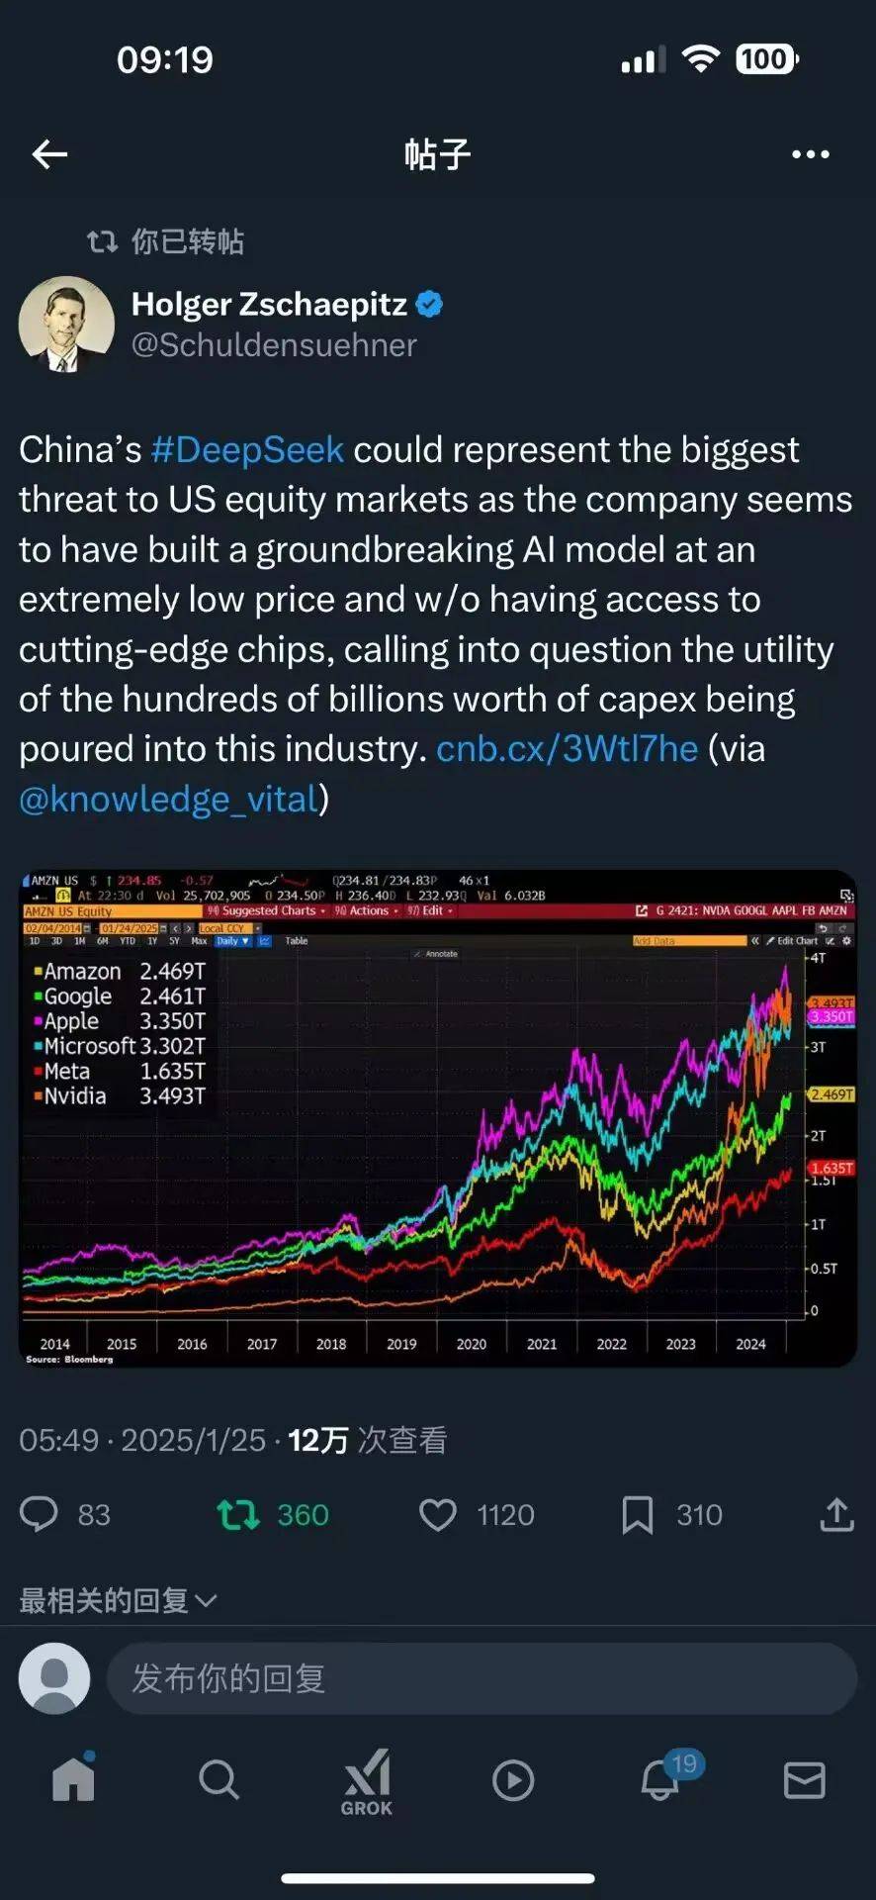Open the post options three-dot menu
The height and width of the screenshot is (1900, 876).
[813, 153]
